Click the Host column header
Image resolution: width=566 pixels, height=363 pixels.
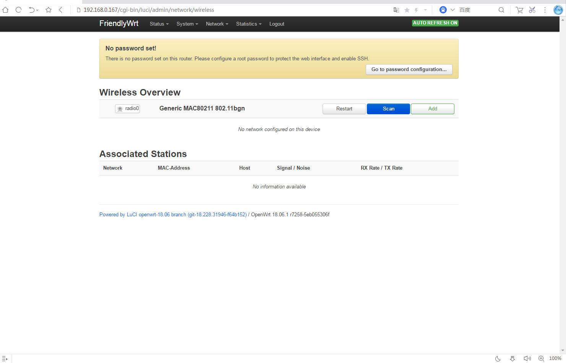click(245, 168)
